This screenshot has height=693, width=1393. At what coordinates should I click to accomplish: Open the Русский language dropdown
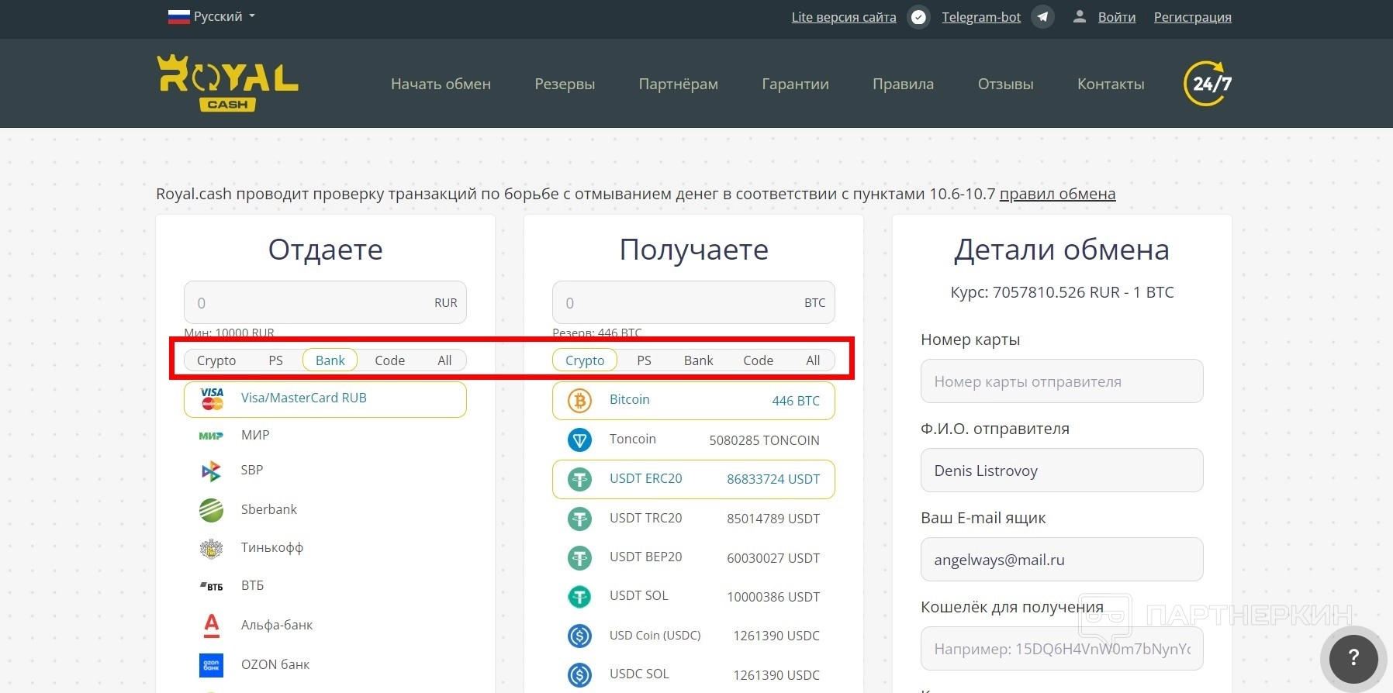[212, 16]
